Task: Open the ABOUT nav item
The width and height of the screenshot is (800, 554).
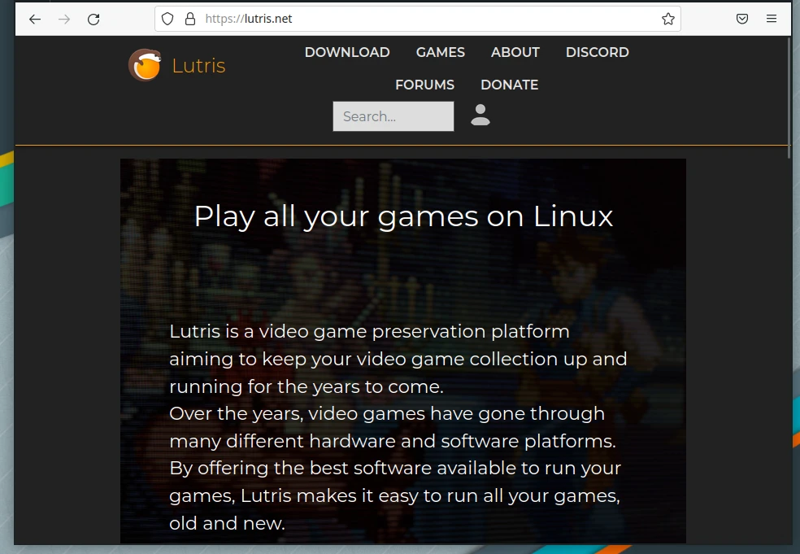Action: 515,52
